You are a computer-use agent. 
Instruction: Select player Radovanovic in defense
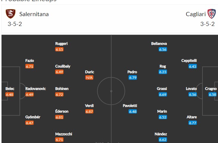point(35,89)
